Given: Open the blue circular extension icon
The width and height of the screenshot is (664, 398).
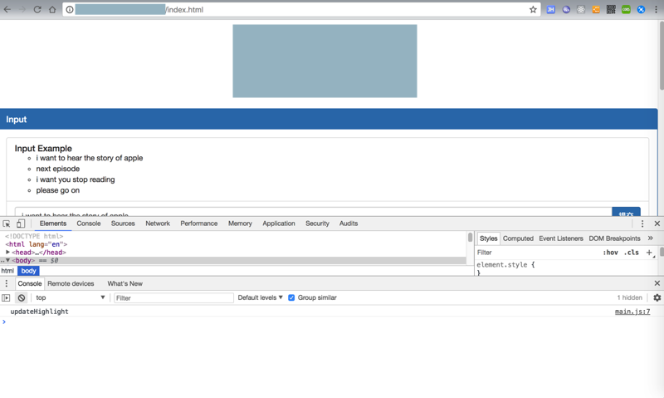Looking at the screenshot, I should pyautogui.click(x=641, y=9).
